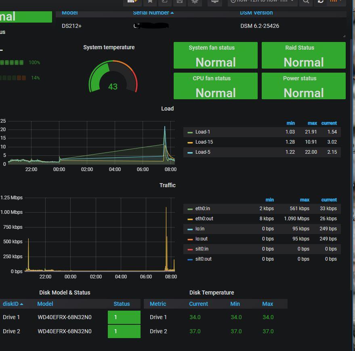The width and height of the screenshot is (355, 351).
Task: Click the Load-5 max value 22.00
Action: (311, 152)
